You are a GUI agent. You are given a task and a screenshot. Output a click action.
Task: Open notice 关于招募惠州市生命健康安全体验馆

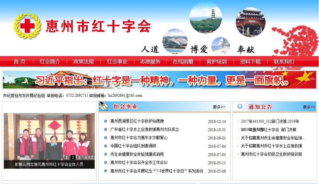click(x=273, y=138)
